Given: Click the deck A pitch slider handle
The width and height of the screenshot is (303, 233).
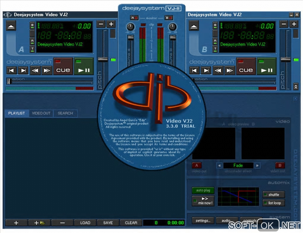Looking at the screenshot, I should 103,59.
